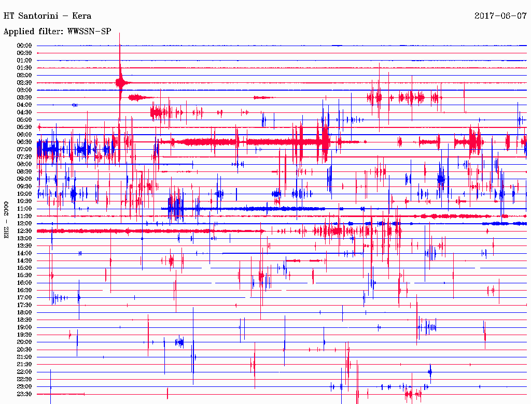Image resolution: width=531 pixels, height=404 pixels.
Task: Click the '03:00' time label
Action: (x=24, y=90)
